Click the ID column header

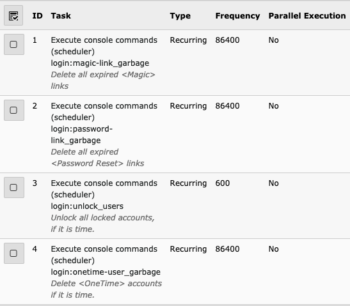click(x=37, y=16)
